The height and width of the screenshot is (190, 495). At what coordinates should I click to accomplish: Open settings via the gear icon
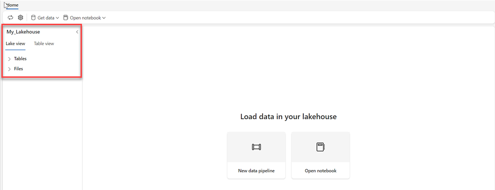pyautogui.click(x=20, y=18)
